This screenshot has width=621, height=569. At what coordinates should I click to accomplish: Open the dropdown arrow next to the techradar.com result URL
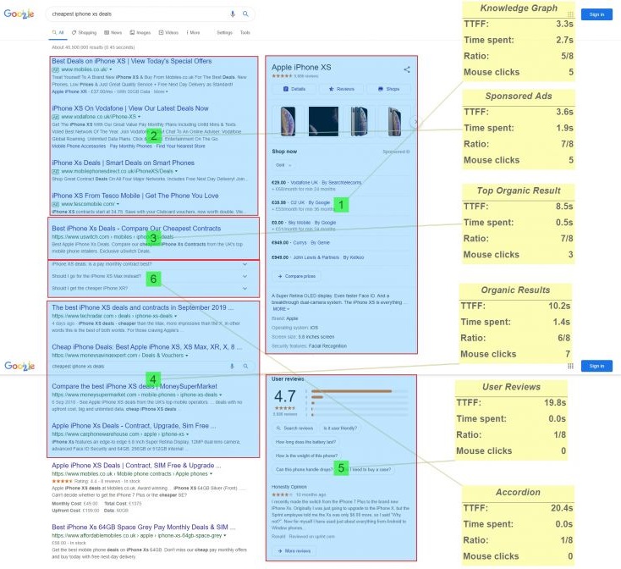tap(175, 316)
